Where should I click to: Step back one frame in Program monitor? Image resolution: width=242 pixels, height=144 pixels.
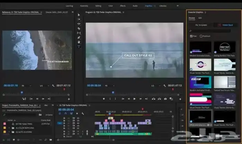pyautogui.click(x=129, y=99)
